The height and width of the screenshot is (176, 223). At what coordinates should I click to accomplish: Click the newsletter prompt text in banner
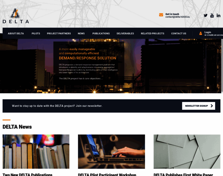[57, 106]
